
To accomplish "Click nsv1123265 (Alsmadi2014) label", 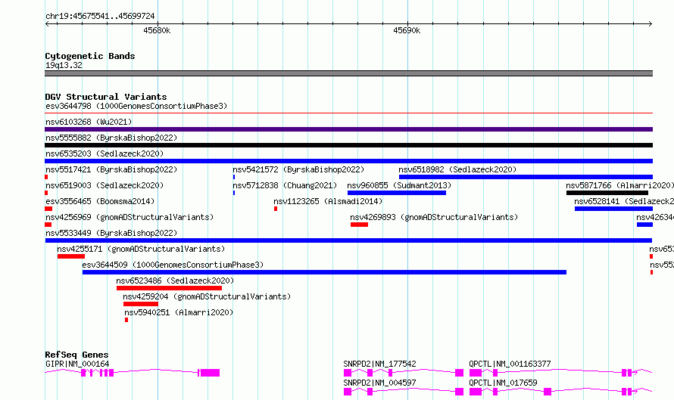I will 328,201.
